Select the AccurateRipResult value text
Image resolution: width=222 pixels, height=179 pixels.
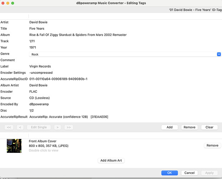(69, 117)
